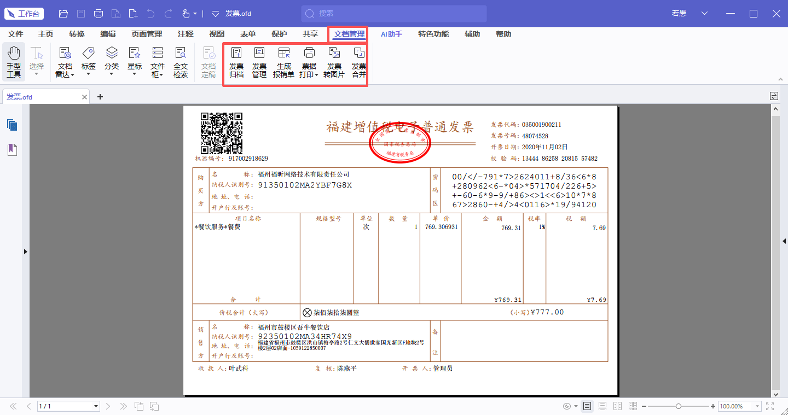The width and height of the screenshot is (788, 415).
Task: Expand the quick access toolbar customize arrow
Action: pyautogui.click(x=215, y=14)
